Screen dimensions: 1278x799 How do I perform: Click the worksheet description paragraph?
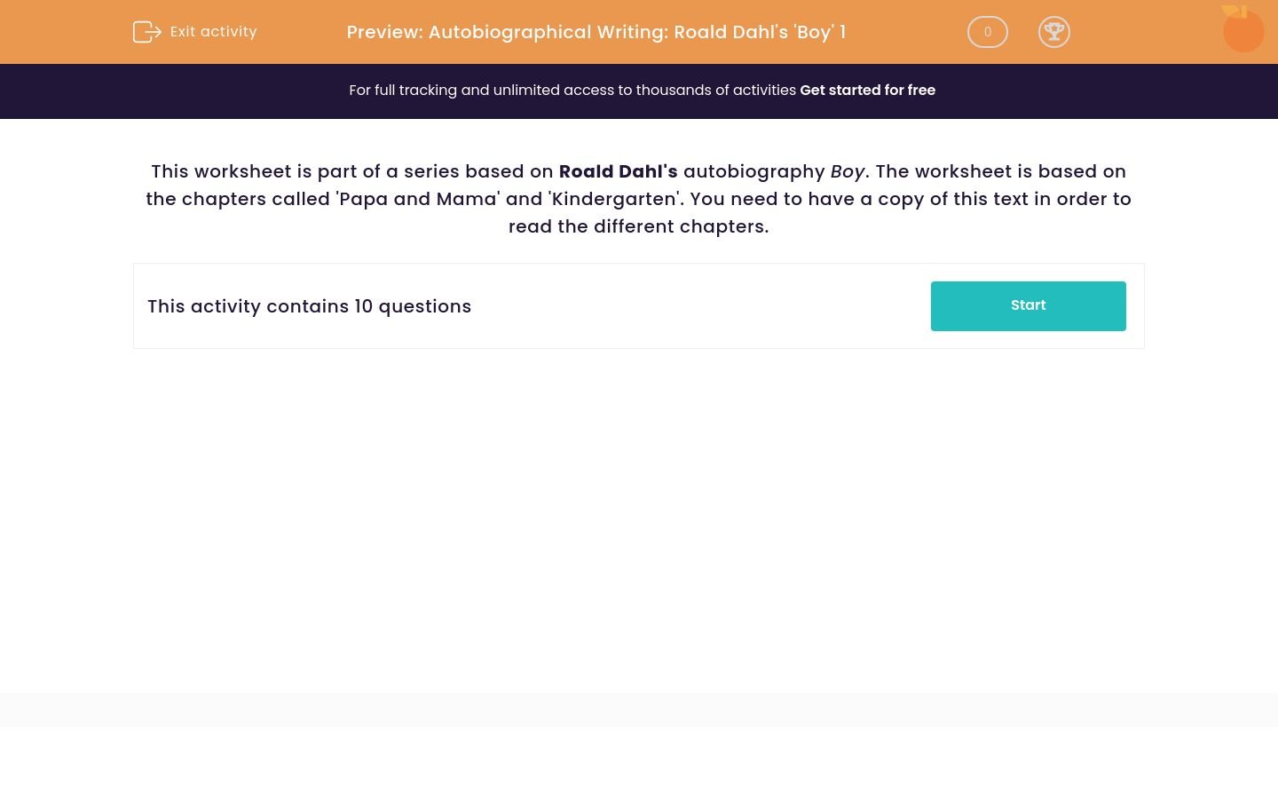pos(639,199)
